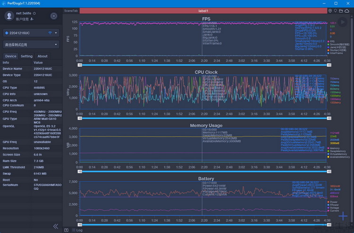Click the cloud upload icon

tap(347, 10)
